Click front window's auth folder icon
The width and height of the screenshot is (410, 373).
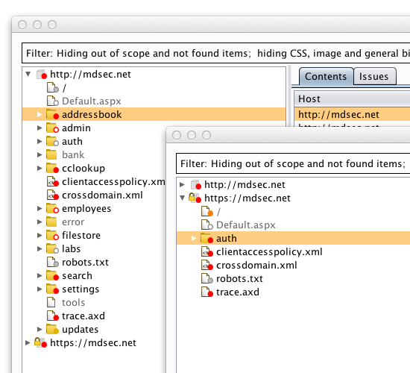[x=206, y=238]
